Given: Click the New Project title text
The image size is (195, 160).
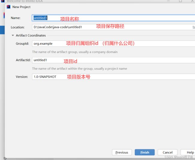Looking at the screenshot, I should click(21, 7).
